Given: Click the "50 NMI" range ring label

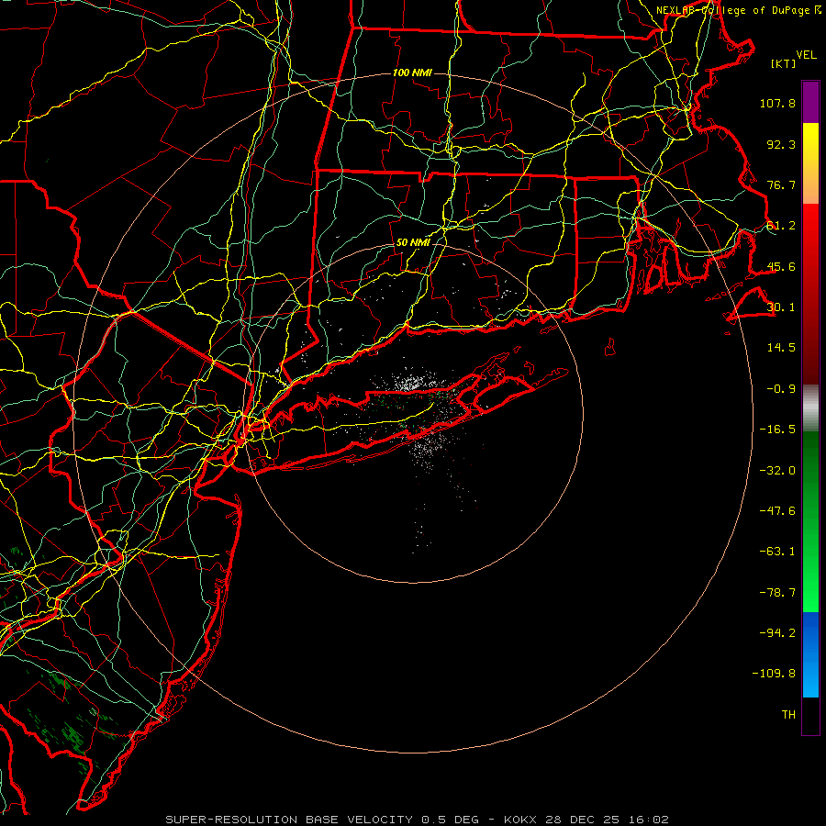Looking at the screenshot, I should coord(413,243).
